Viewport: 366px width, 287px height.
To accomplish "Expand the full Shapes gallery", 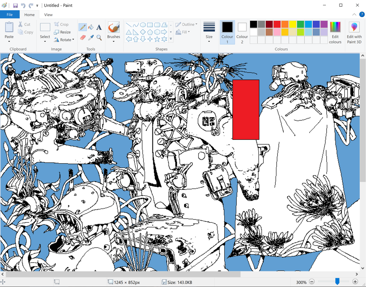I will click(x=170, y=39).
